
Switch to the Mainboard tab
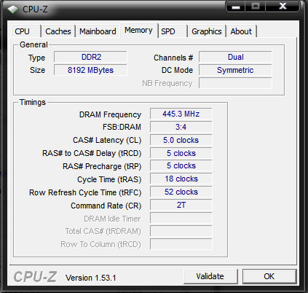[x=98, y=31]
